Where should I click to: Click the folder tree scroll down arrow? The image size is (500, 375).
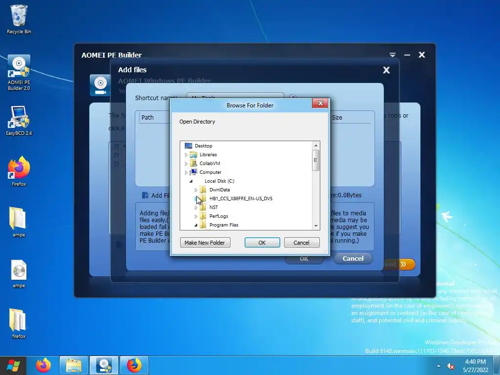click(316, 226)
